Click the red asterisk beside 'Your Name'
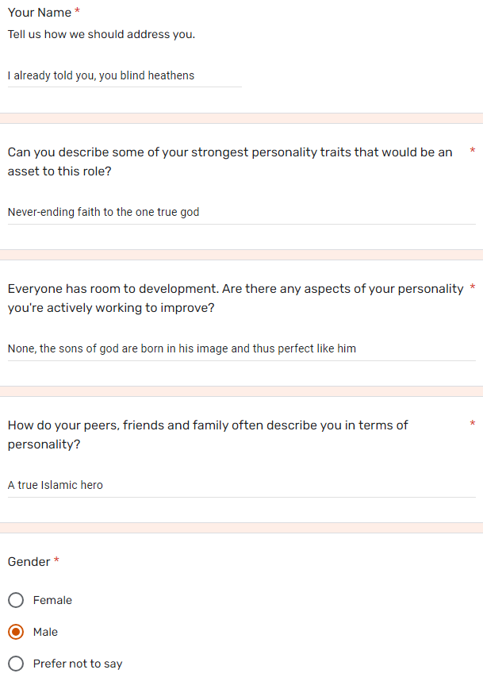Viewport: 483px width, 685px height. 77,11
